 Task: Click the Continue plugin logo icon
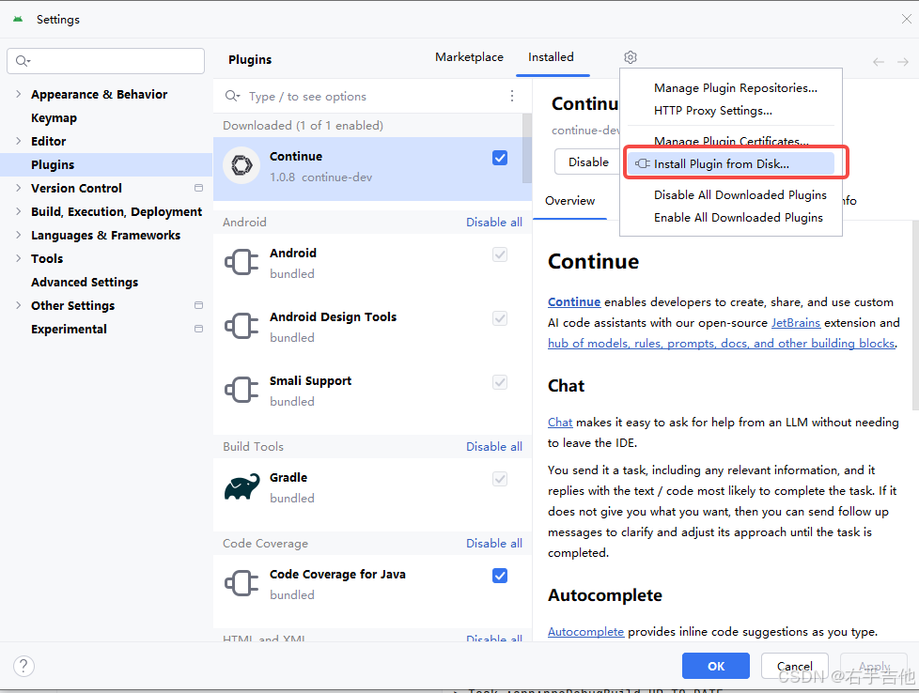coord(241,165)
